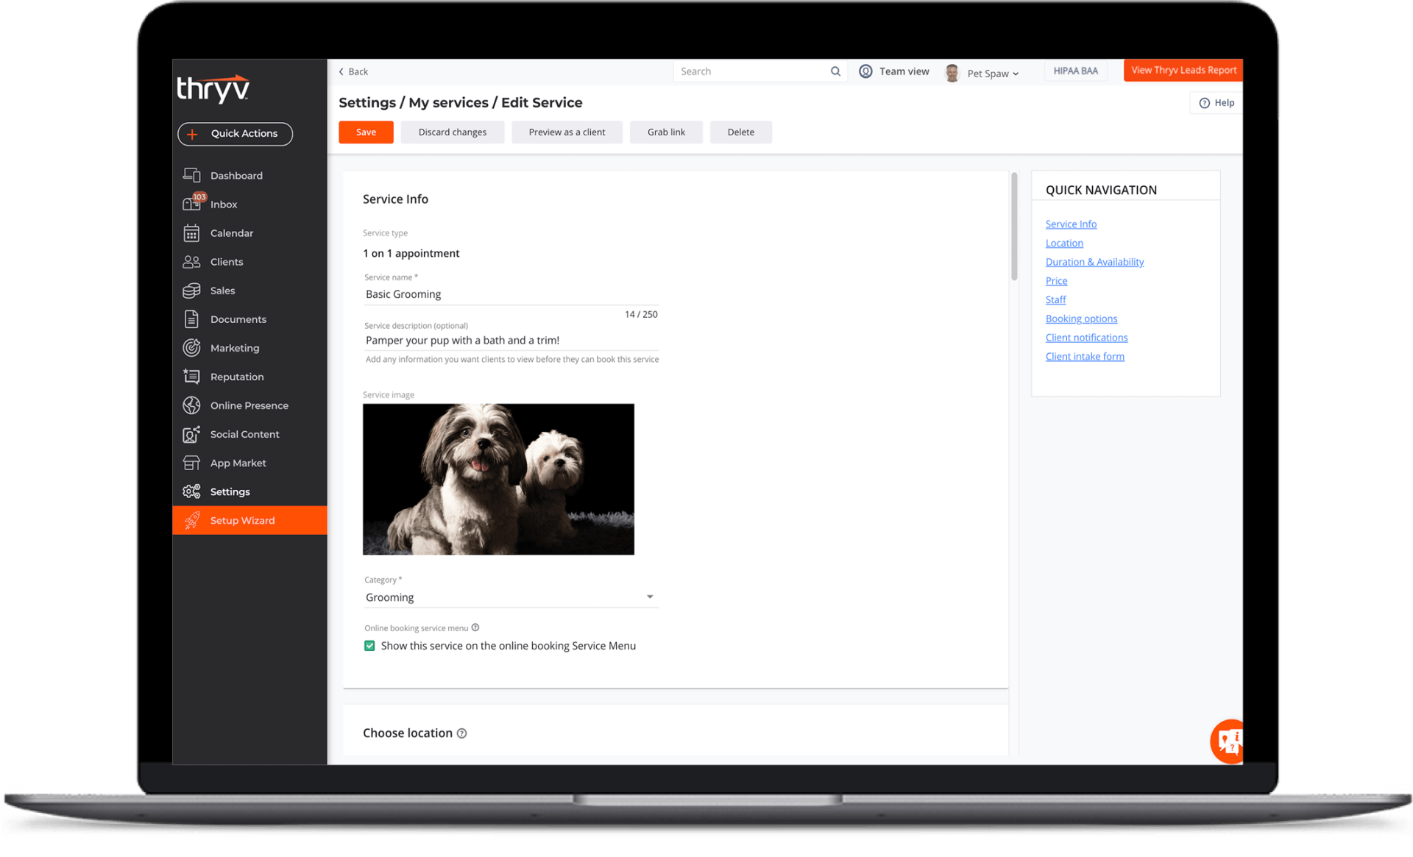Click the search magnifier icon
1413x857 pixels.
coord(835,71)
